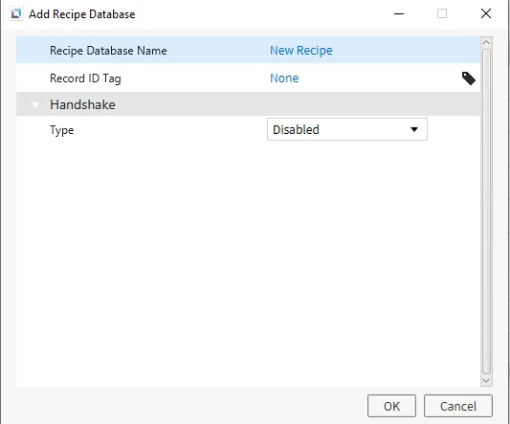Click the application icon in the title bar
The image size is (510, 424).
click(16, 14)
